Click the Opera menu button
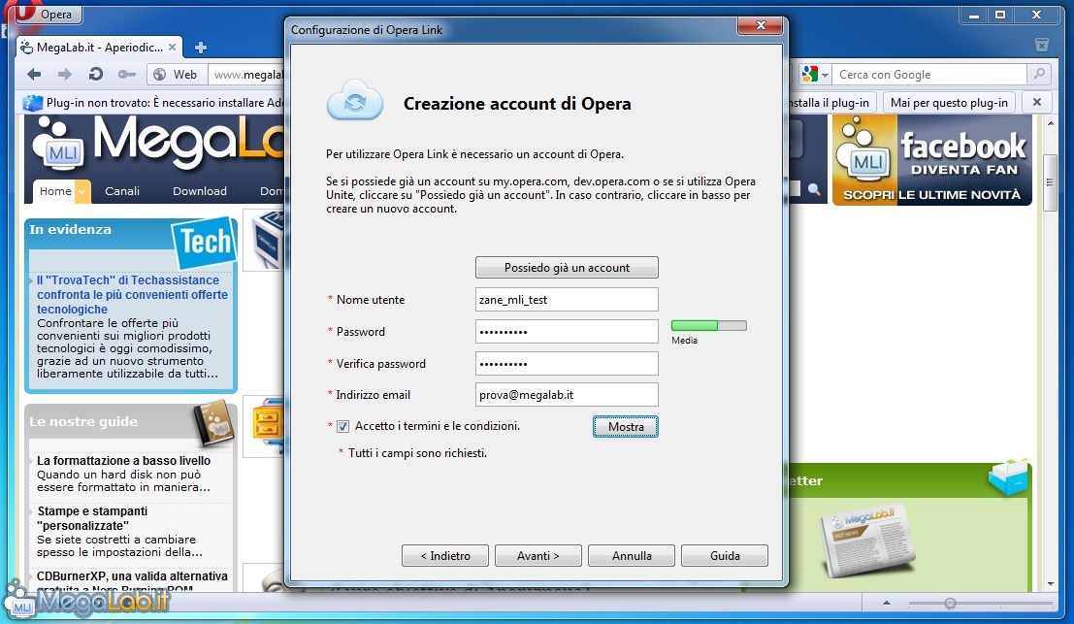The image size is (1074, 624). 48,13
